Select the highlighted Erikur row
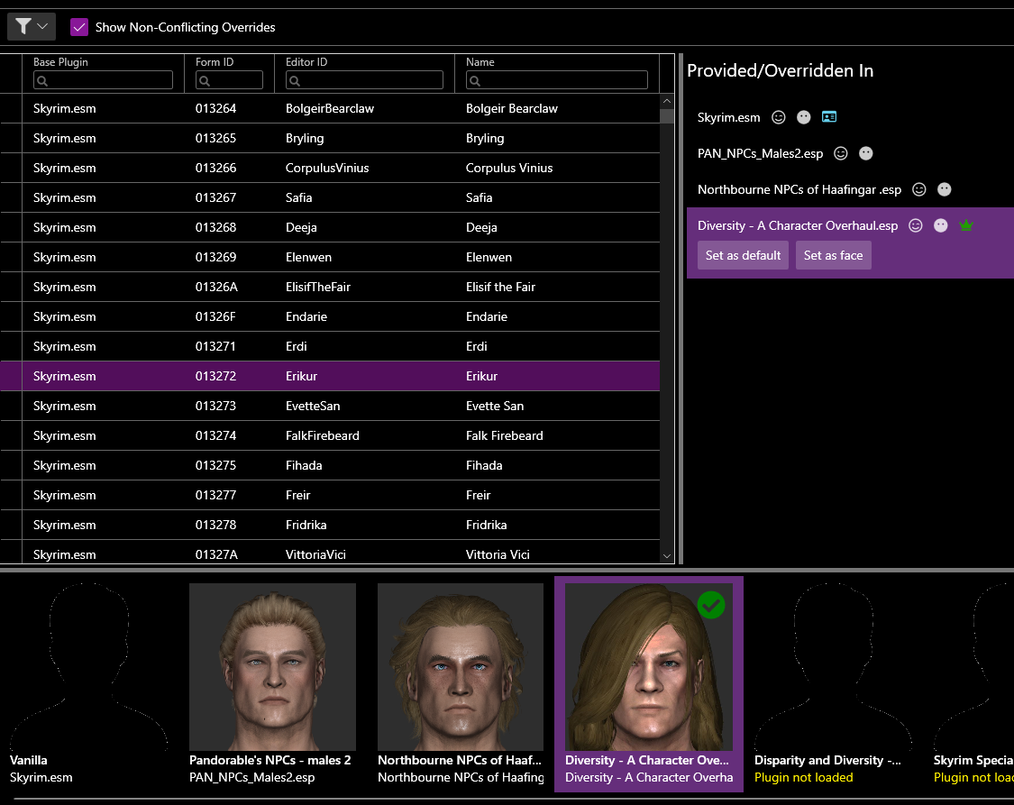This screenshot has height=805, width=1014. tap(330, 376)
